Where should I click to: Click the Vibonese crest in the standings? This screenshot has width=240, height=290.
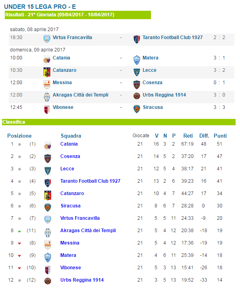click(48, 270)
